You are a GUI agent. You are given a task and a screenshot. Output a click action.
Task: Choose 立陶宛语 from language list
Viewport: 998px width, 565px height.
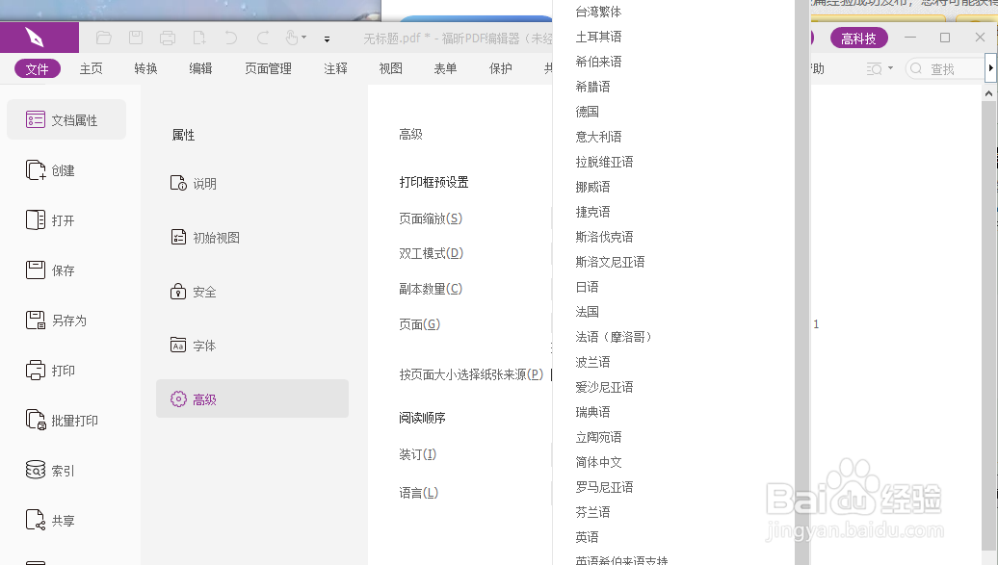coord(598,437)
